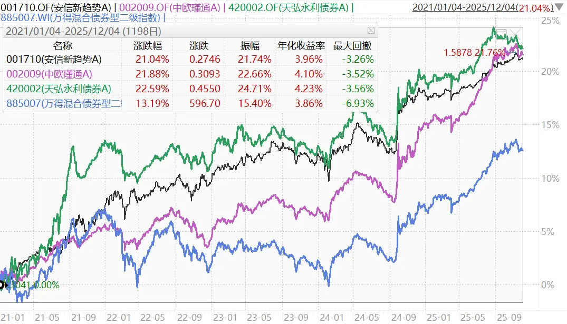567x324 pixels.
Task: Select 420002.OF 天弘永利债券A legend label
Action: (284, 7)
